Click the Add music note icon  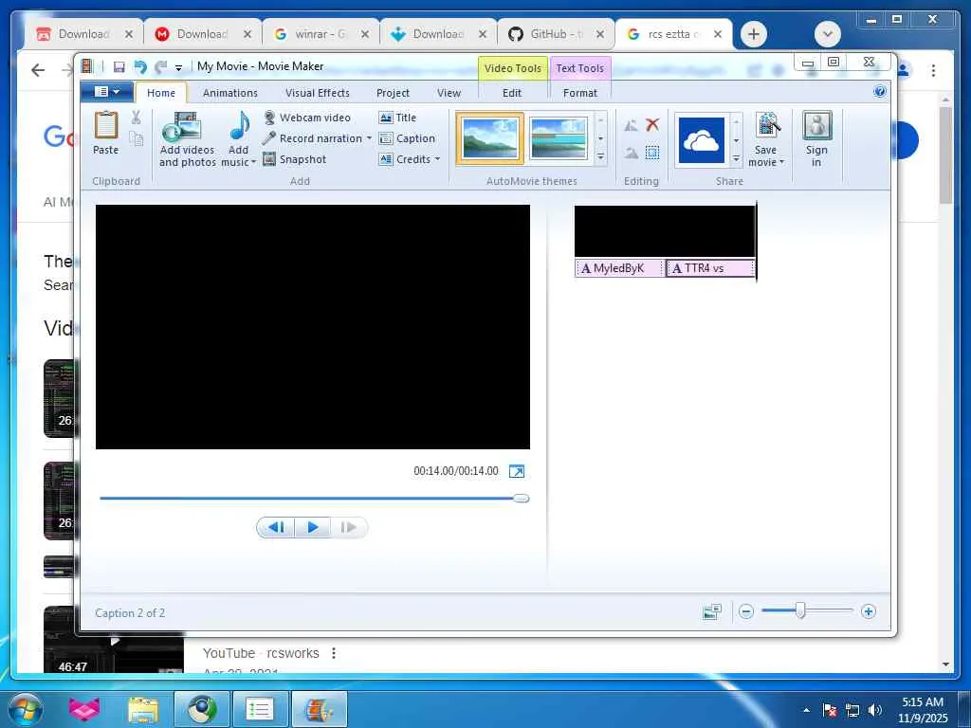click(x=238, y=126)
